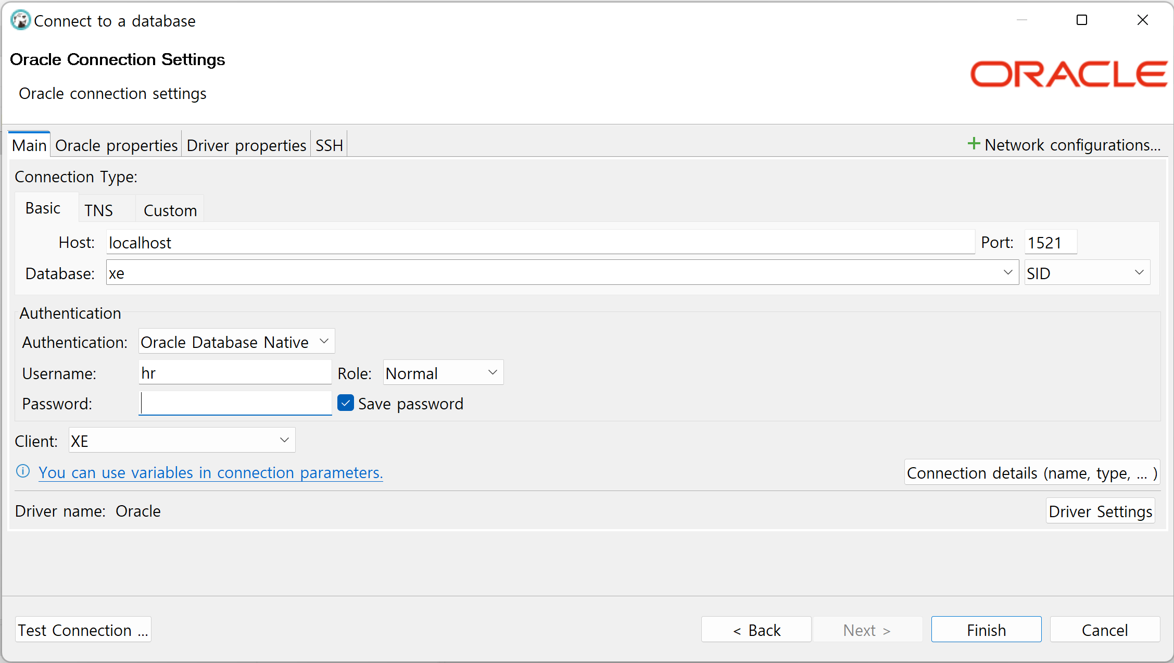Click the Cancel button
The width and height of the screenshot is (1174, 663).
pos(1105,630)
